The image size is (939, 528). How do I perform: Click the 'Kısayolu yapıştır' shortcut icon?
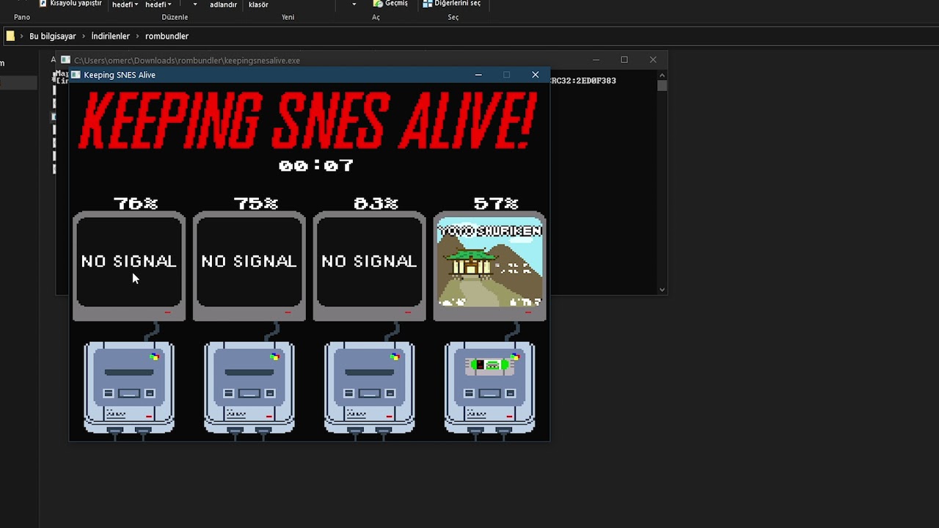pos(43,4)
